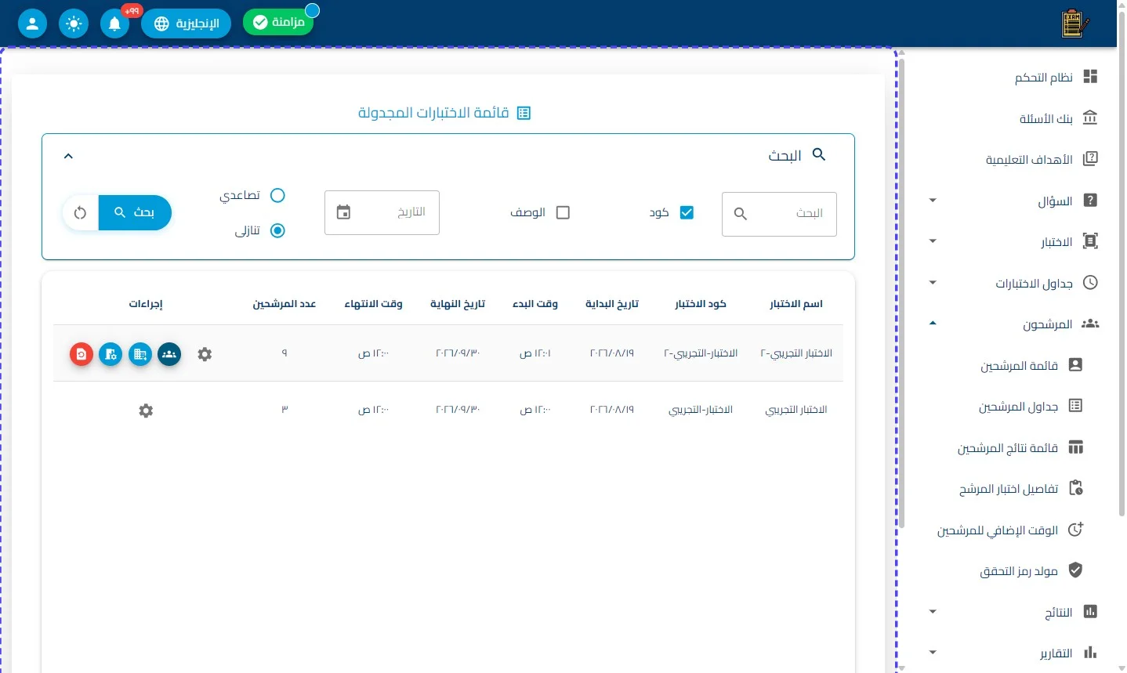Focus the البحث search input field
Image resolution: width=1127 pixels, height=673 pixels.
779,213
